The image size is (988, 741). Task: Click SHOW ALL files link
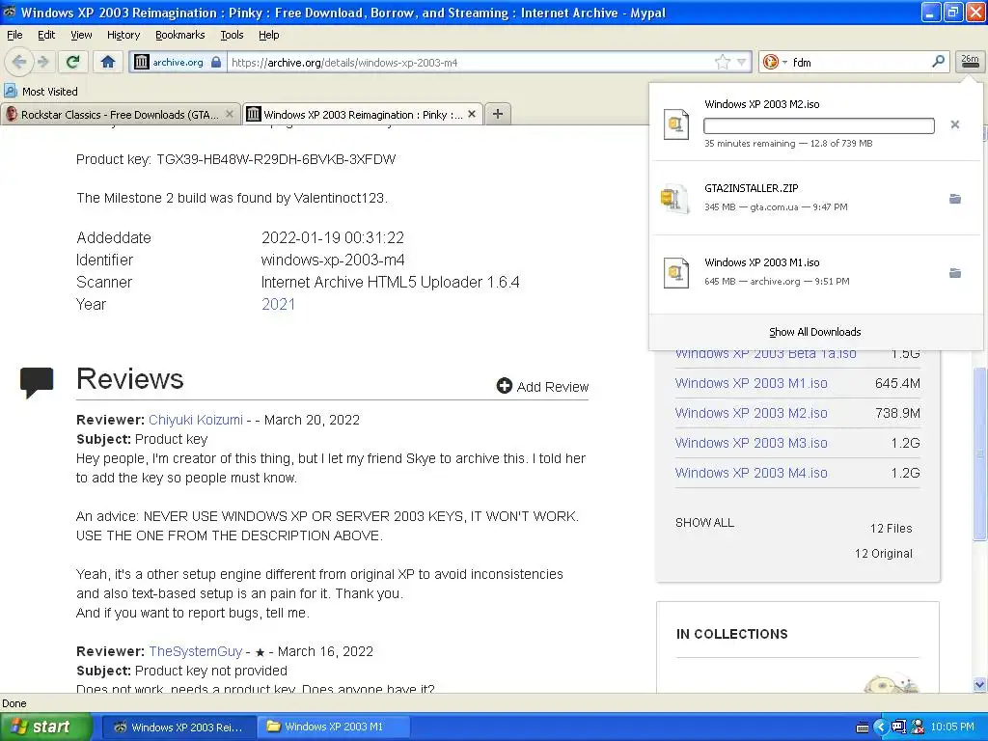click(704, 522)
